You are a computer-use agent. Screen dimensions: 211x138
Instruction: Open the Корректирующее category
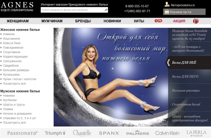[x=15, y=57]
